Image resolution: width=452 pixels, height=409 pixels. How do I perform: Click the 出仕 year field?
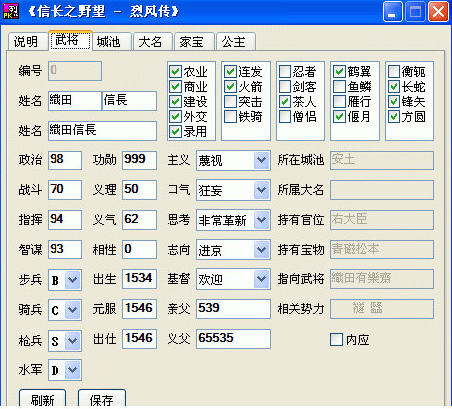(x=139, y=339)
